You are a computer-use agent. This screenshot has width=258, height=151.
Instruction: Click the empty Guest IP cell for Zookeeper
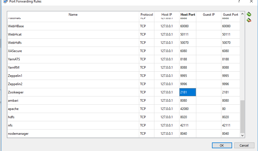tap(209, 92)
